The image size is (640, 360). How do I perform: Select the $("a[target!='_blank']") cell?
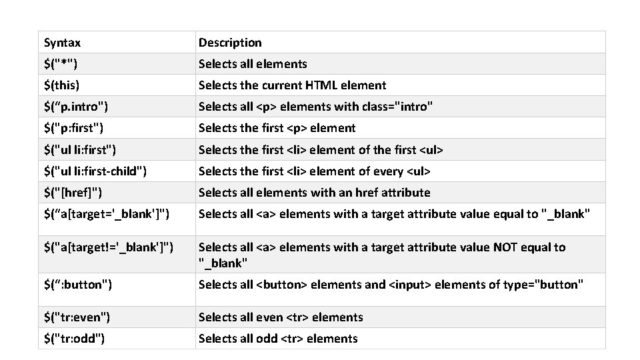coord(108,247)
